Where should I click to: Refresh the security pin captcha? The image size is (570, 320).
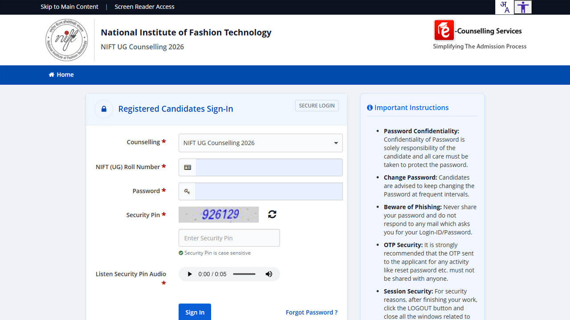(272, 214)
